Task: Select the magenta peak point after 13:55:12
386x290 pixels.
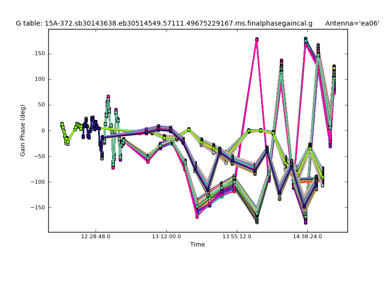Action: click(x=257, y=40)
